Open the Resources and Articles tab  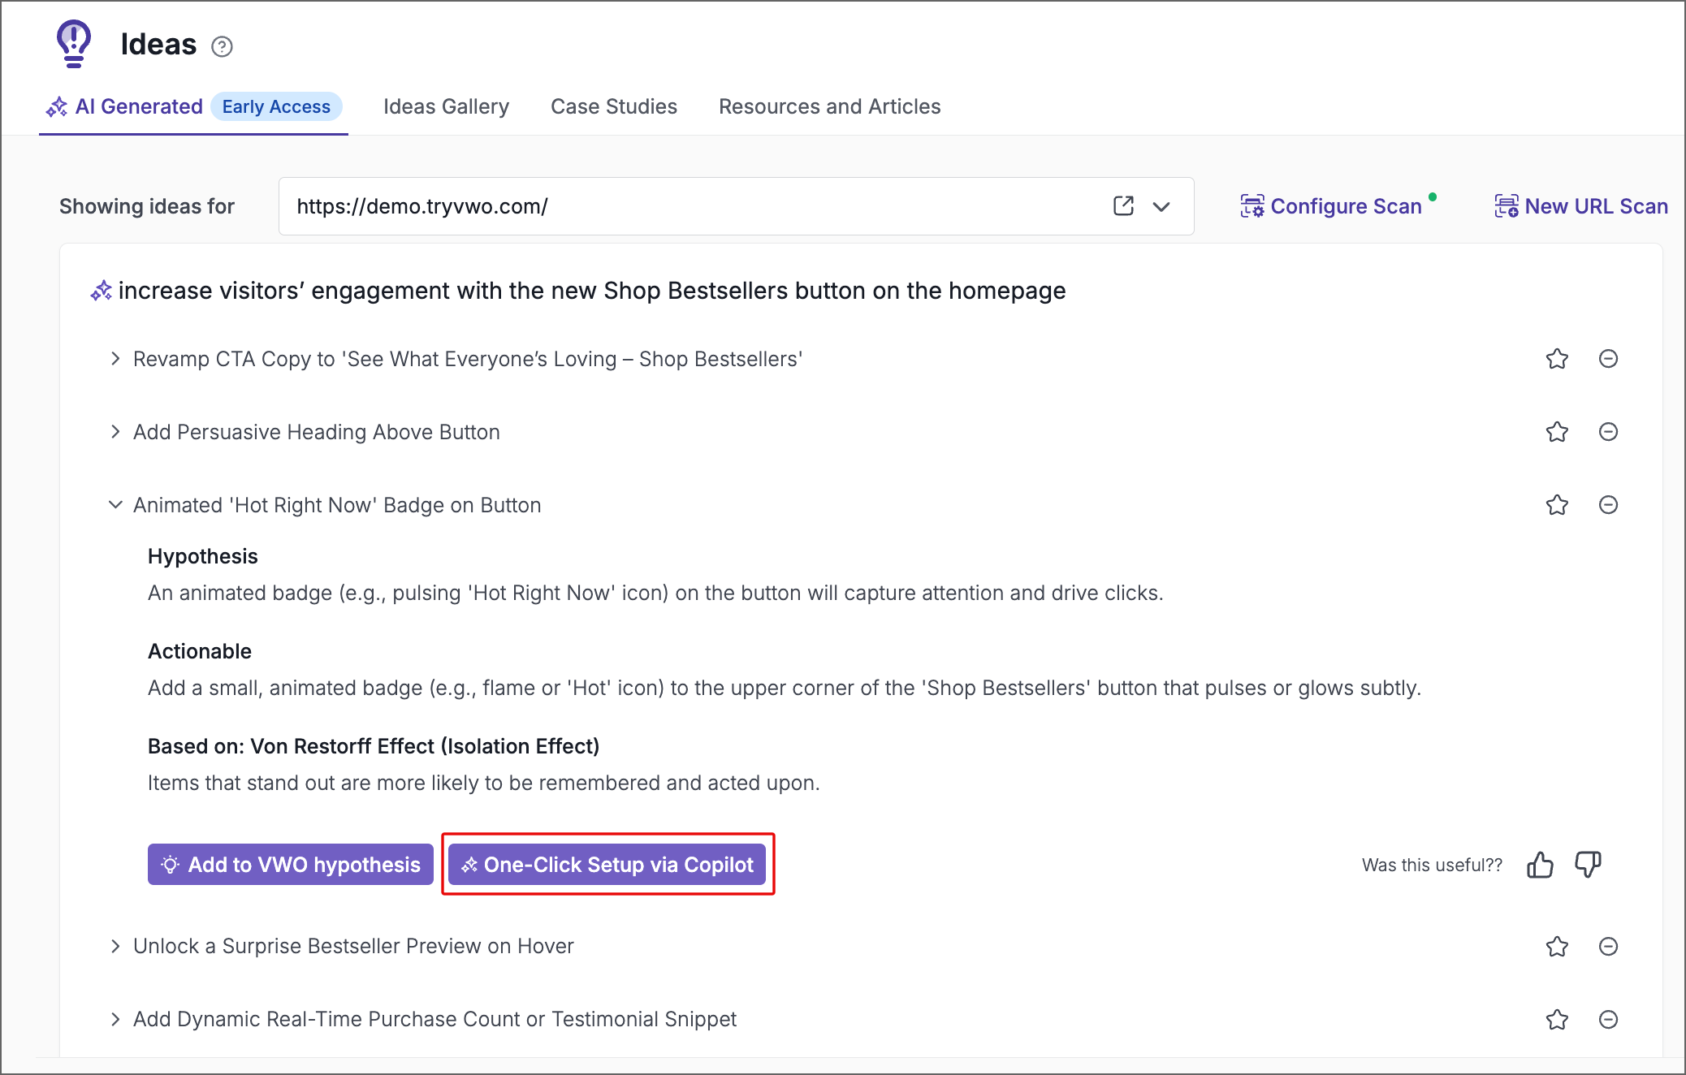tap(829, 106)
